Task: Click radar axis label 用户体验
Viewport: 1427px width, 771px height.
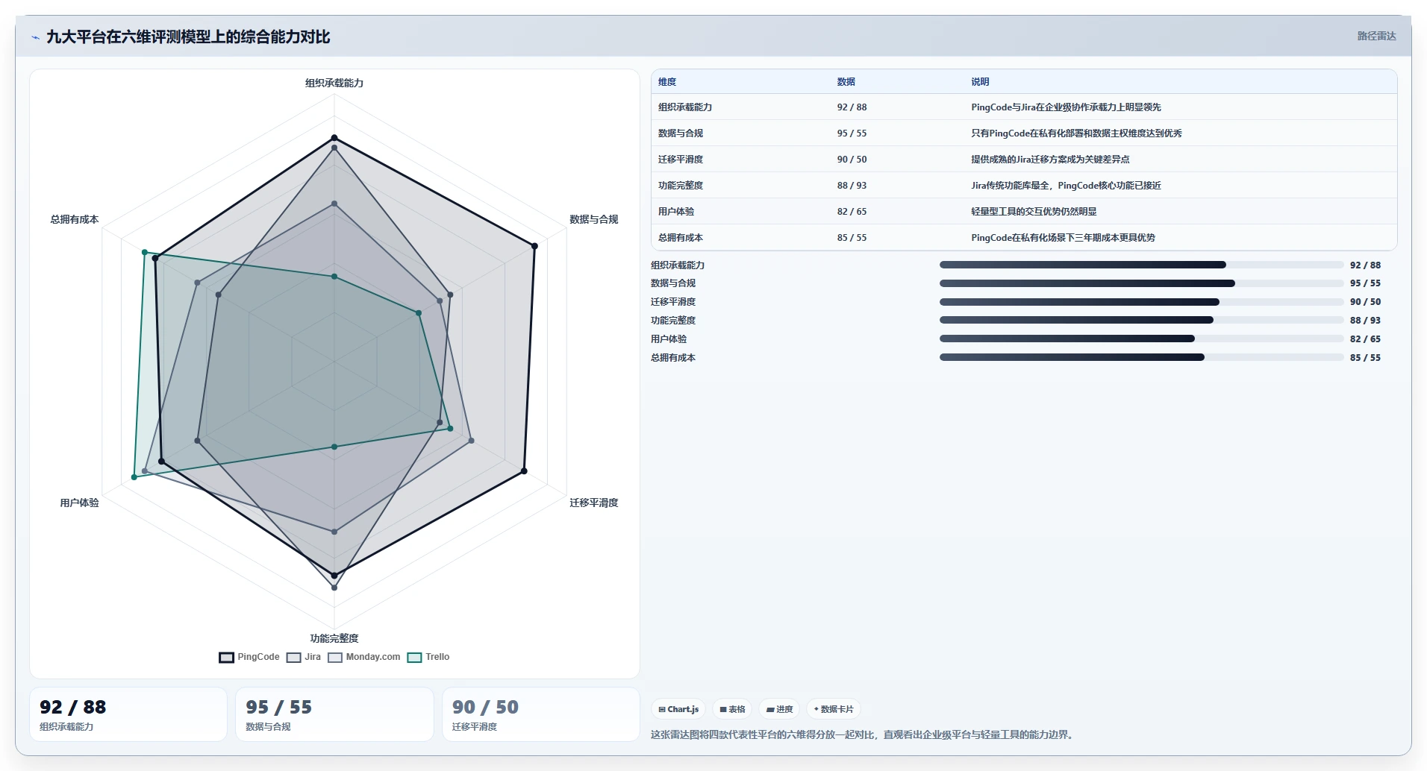Action: [79, 503]
